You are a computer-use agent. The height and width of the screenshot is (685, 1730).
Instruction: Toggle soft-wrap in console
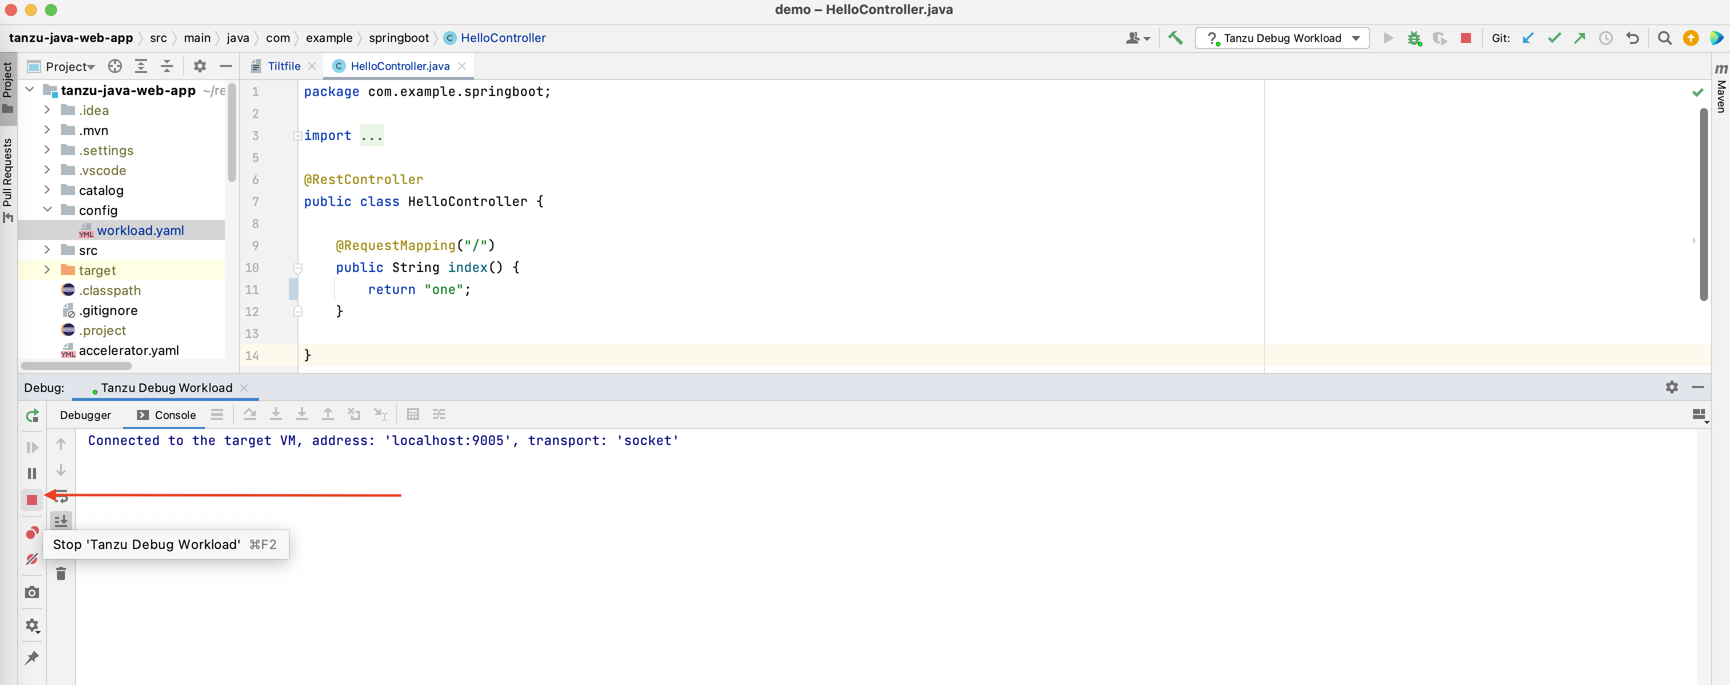61,496
